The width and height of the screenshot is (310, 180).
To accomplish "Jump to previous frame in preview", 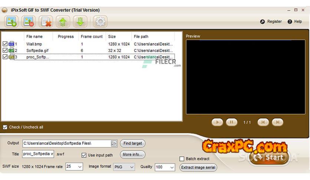I will point(263,122).
